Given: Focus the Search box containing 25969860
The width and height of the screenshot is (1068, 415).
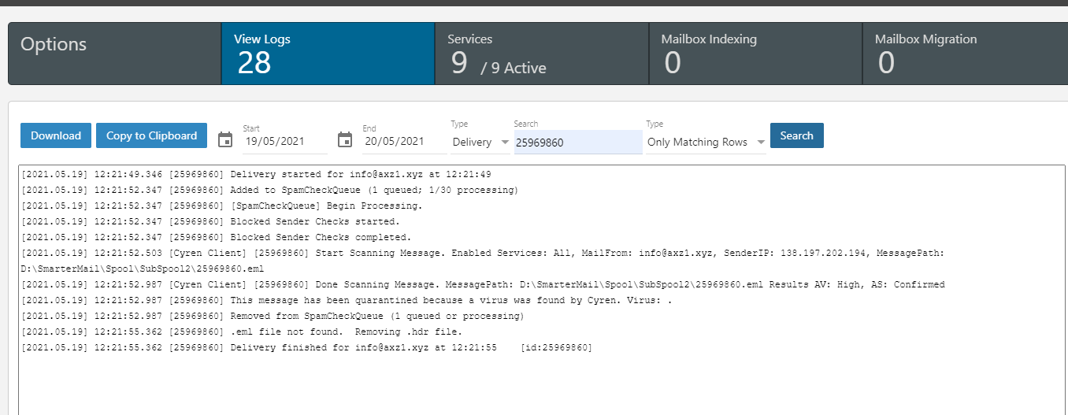Looking at the screenshot, I should [577, 143].
